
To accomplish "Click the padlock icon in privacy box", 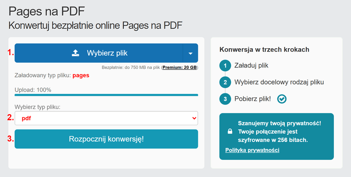I will (230, 131).
